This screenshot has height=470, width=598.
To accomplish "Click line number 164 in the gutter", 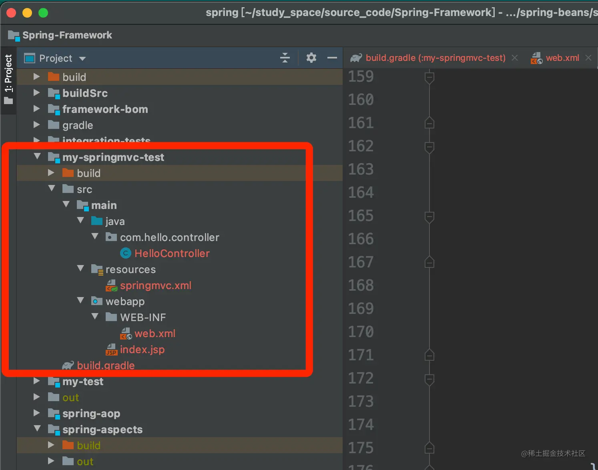I will click(x=361, y=193).
